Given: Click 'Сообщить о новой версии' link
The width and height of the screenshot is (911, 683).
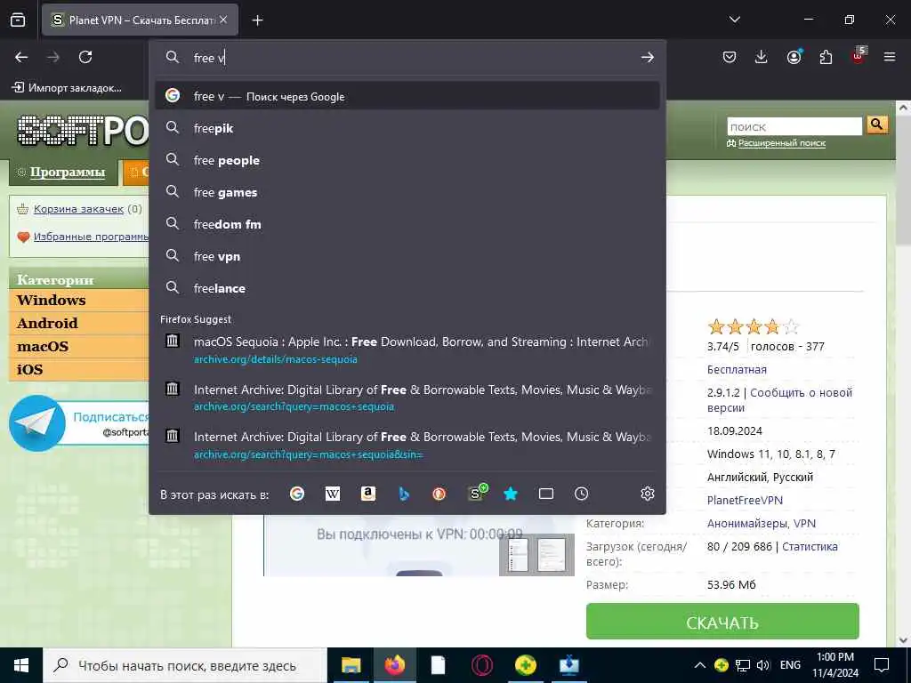Looking at the screenshot, I should [779, 399].
